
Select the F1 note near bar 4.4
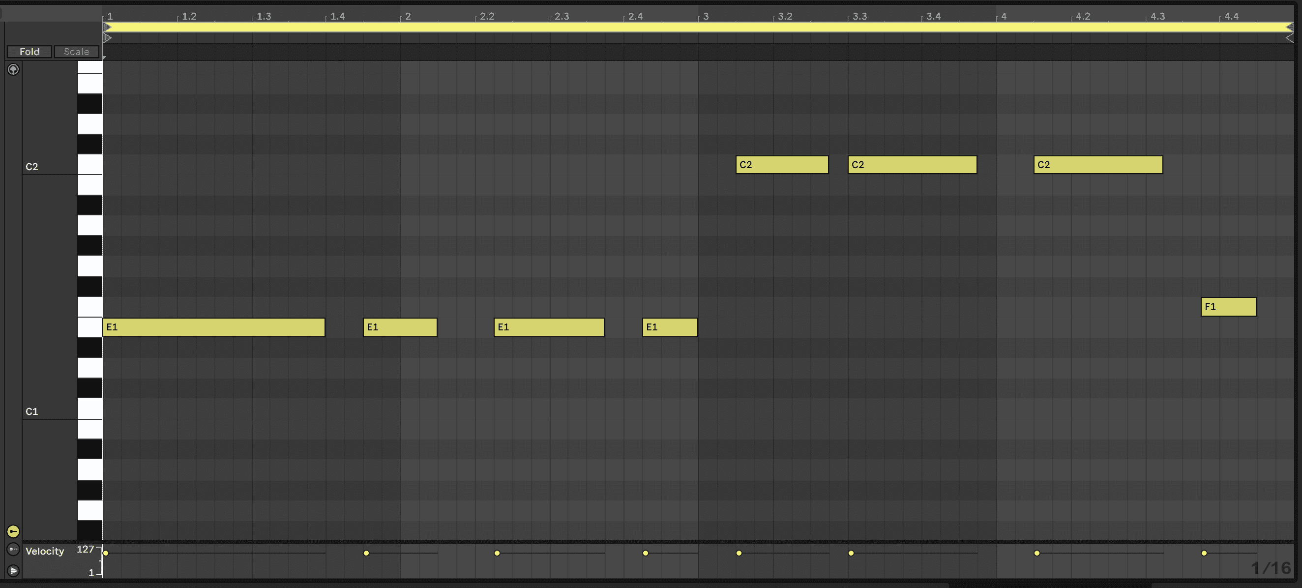coord(1228,307)
